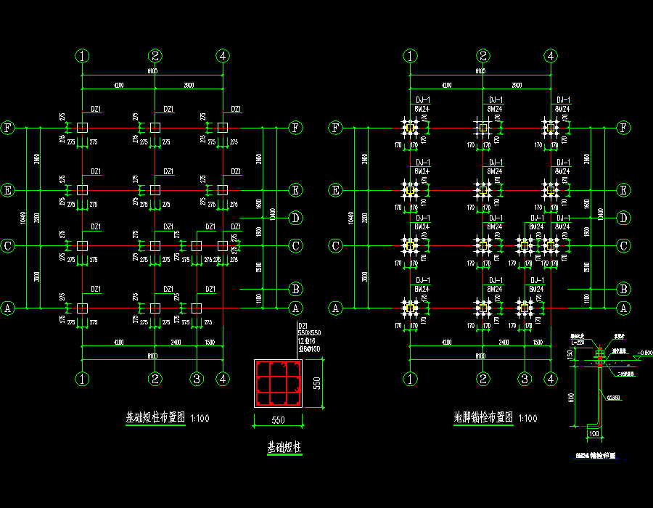
Task: Select the 550 vertical dimension beside column section
Action: click(x=316, y=383)
